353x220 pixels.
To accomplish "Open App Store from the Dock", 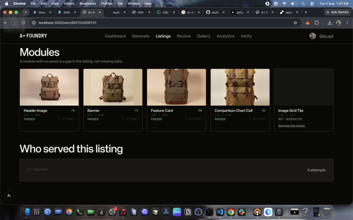I will [166, 212].
